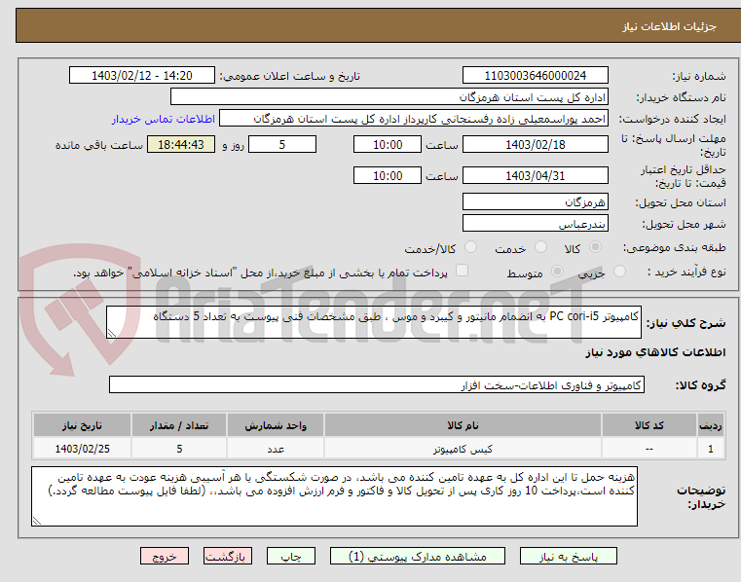The width and height of the screenshot is (741, 582).
Task: Click the کیس کامپیوتر item cell
Action: coord(463,449)
